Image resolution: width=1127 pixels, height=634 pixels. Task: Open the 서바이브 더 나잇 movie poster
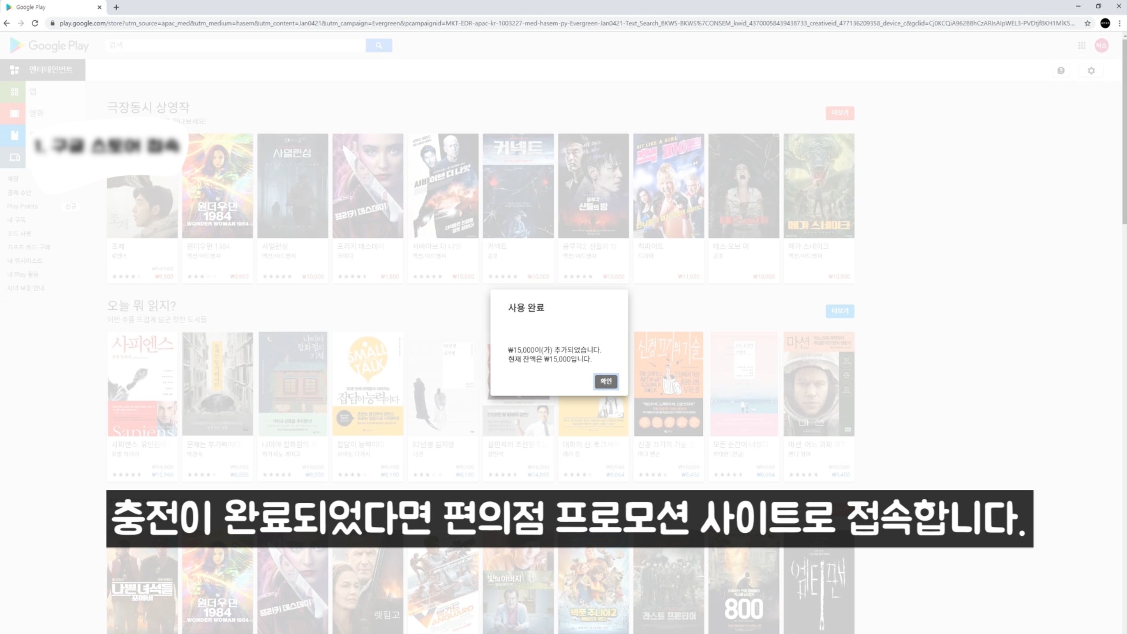click(443, 185)
